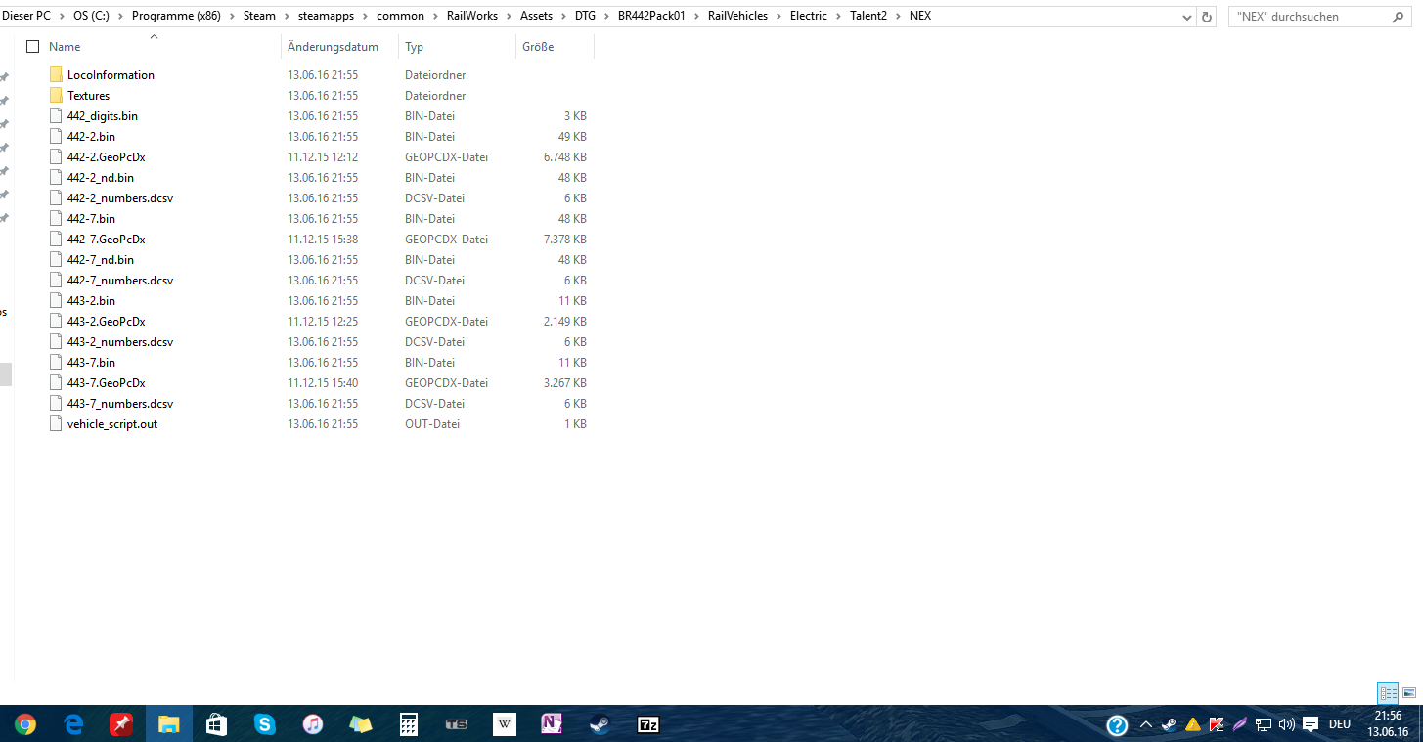This screenshot has width=1423, height=742.
Task: Select the file 443-7.bin
Action: 91,363
